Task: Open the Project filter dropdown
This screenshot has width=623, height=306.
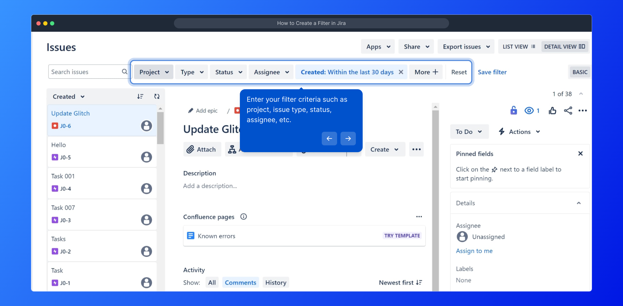Action: pos(154,72)
